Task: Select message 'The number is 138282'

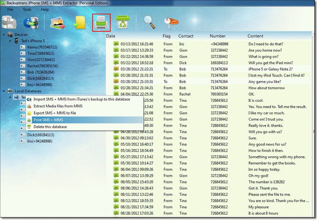Action: click(266, 182)
